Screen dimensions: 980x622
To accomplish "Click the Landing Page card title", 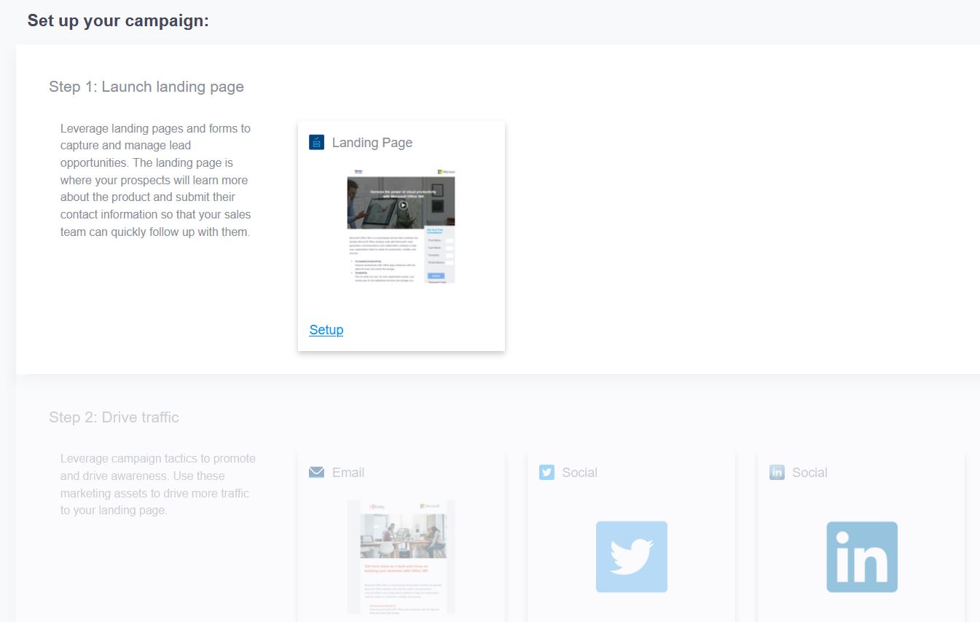I will (372, 143).
